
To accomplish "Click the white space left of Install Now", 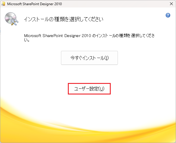I will 35,58.
